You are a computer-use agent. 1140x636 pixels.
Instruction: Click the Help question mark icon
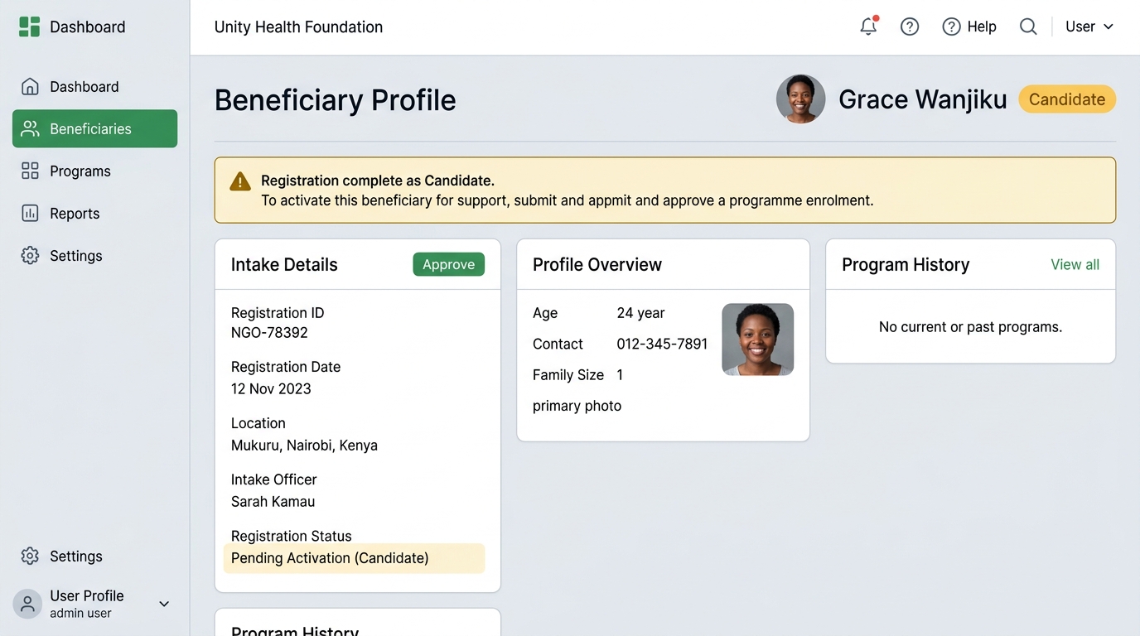click(x=951, y=26)
